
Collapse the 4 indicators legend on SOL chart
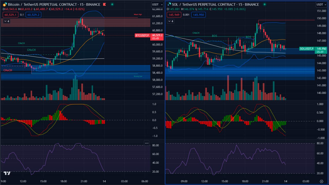pos(171,21)
